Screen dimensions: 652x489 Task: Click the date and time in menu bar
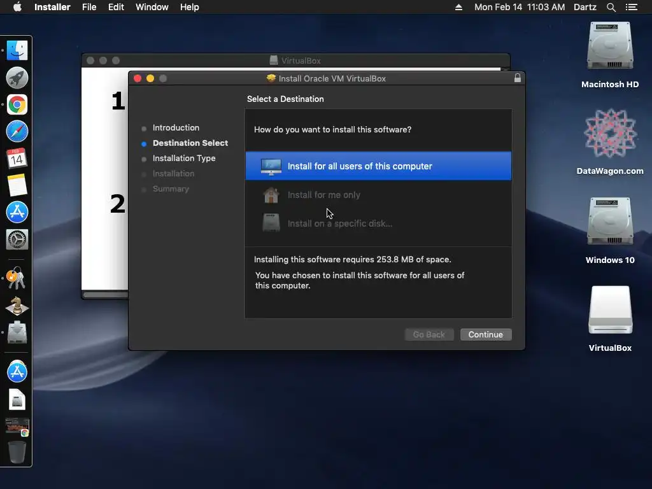click(x=520, y=7)
